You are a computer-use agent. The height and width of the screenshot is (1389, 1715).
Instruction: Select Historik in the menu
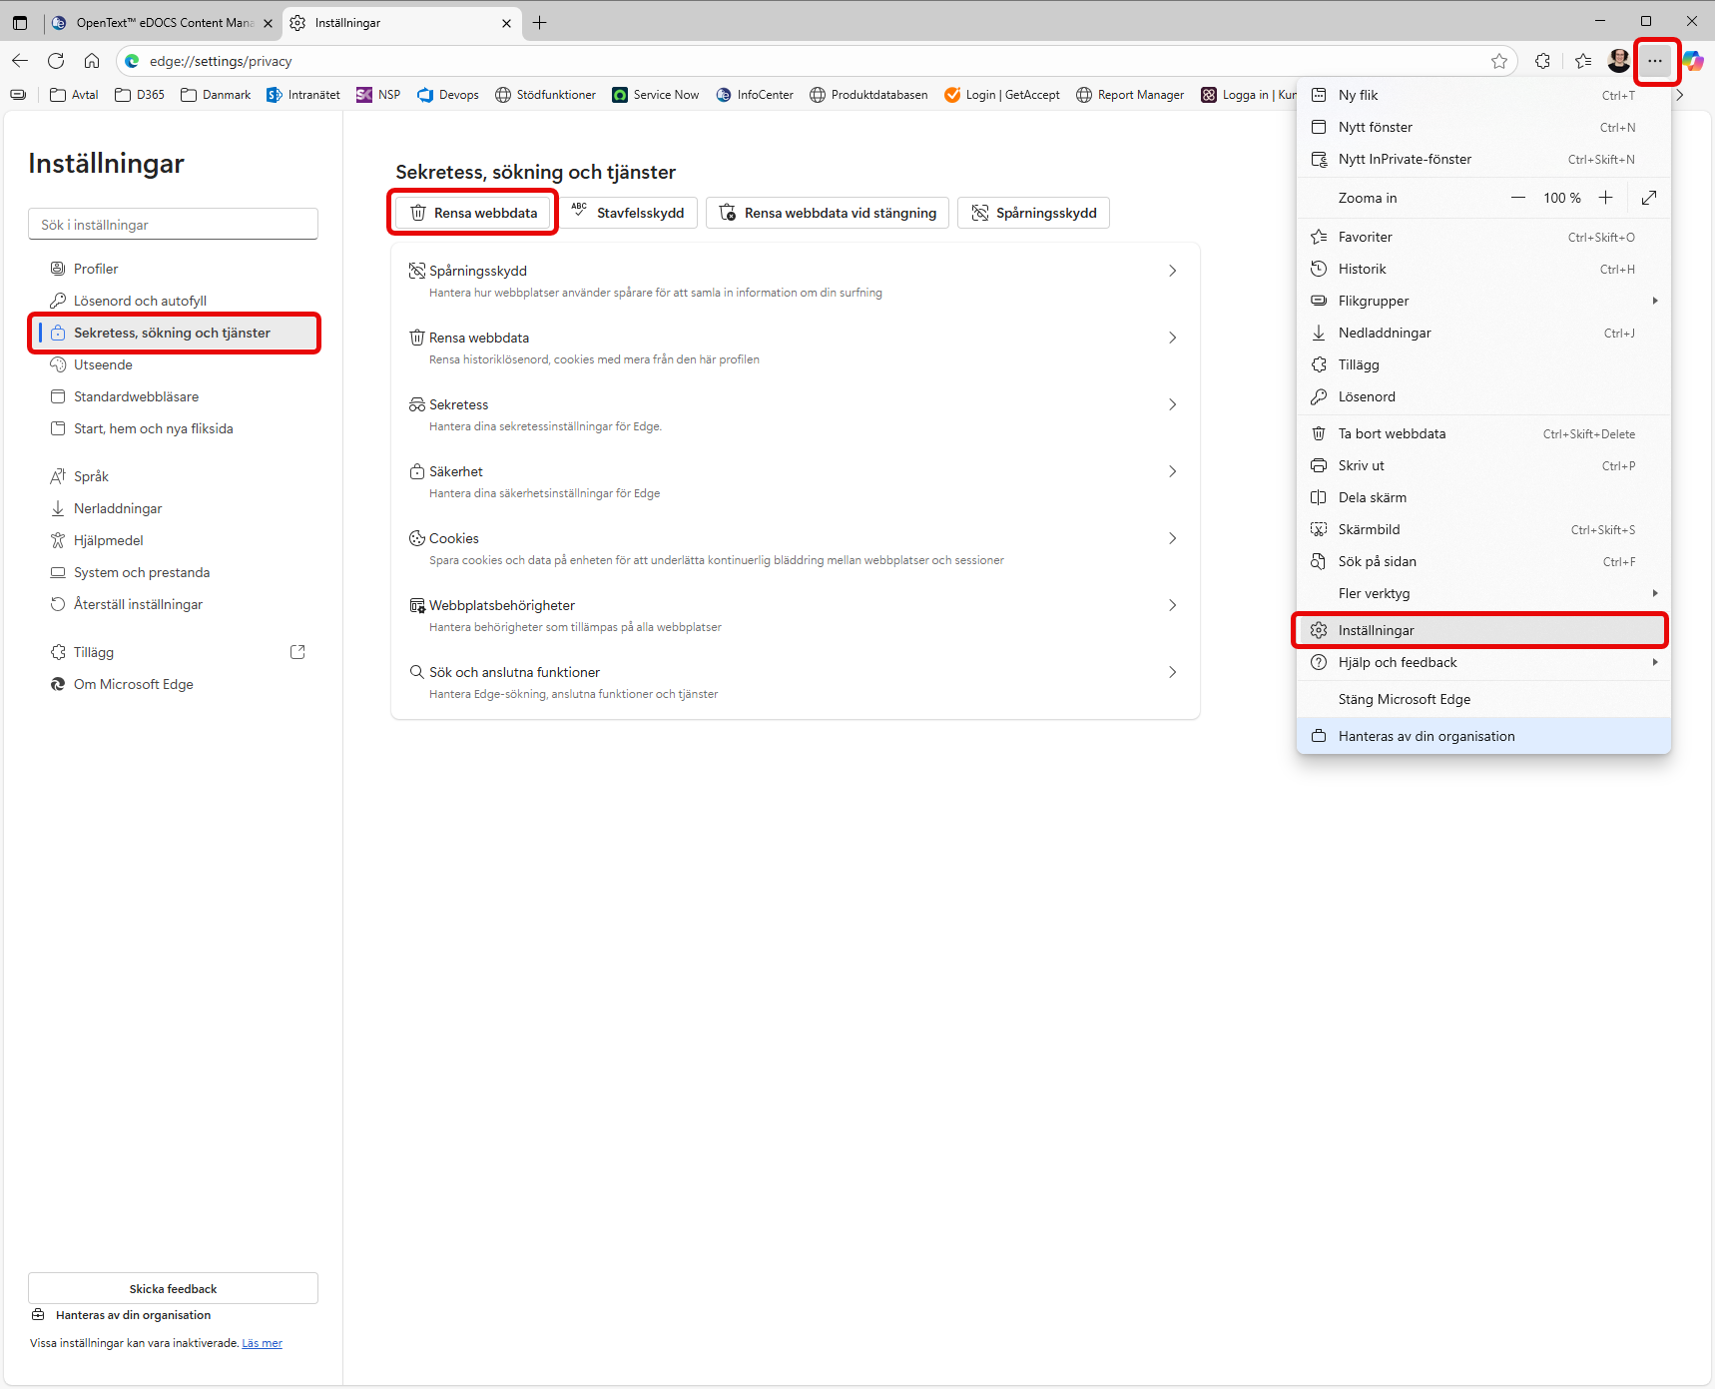(1363, 269)
